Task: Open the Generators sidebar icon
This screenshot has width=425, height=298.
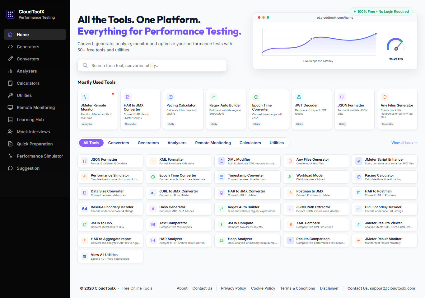Action: [10, 47]
